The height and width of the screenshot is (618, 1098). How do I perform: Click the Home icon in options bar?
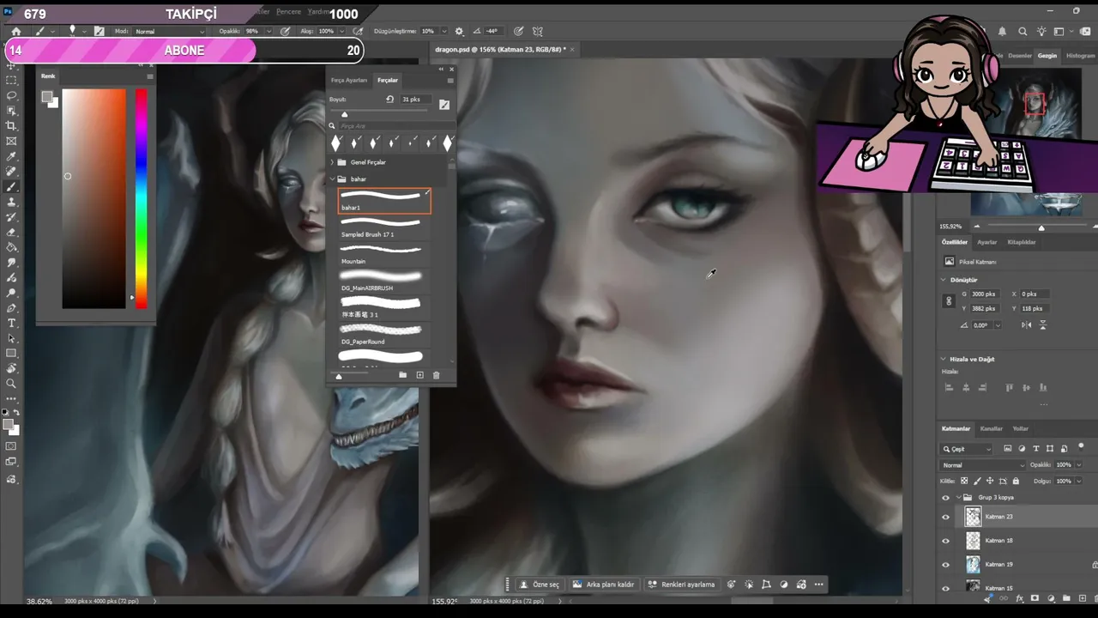15,31
